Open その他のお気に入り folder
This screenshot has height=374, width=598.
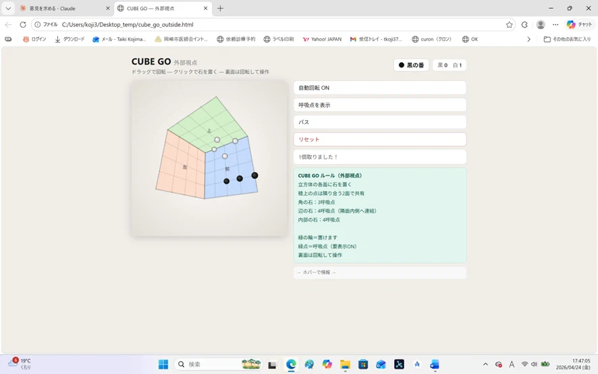point(567,39)
